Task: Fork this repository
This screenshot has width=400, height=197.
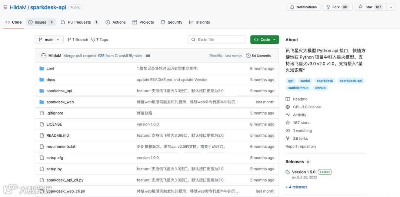Action: (x=337, y=7)
